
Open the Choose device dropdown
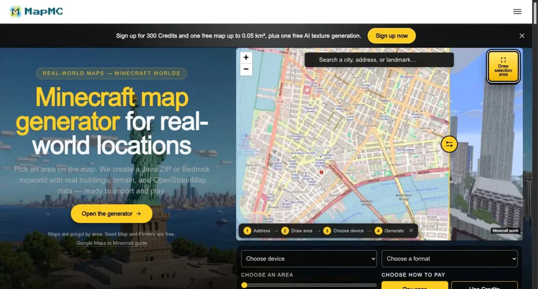(309, 259)
